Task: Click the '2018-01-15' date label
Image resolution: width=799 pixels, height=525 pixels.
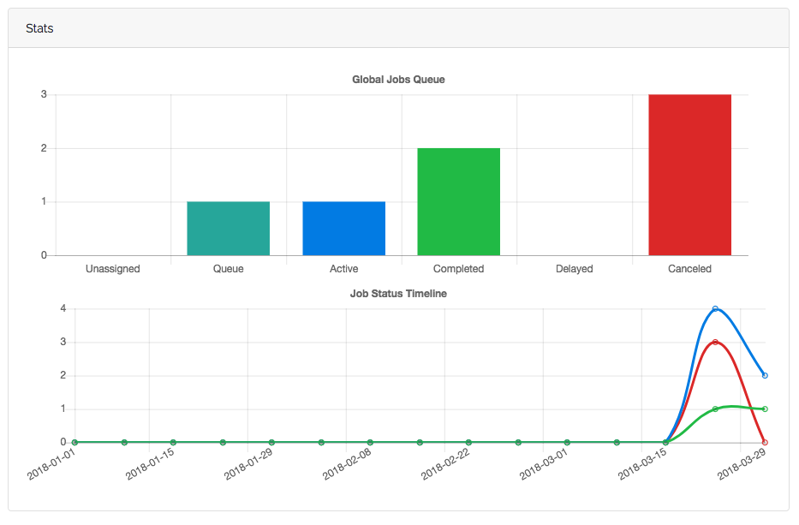Action: point(150,464)
